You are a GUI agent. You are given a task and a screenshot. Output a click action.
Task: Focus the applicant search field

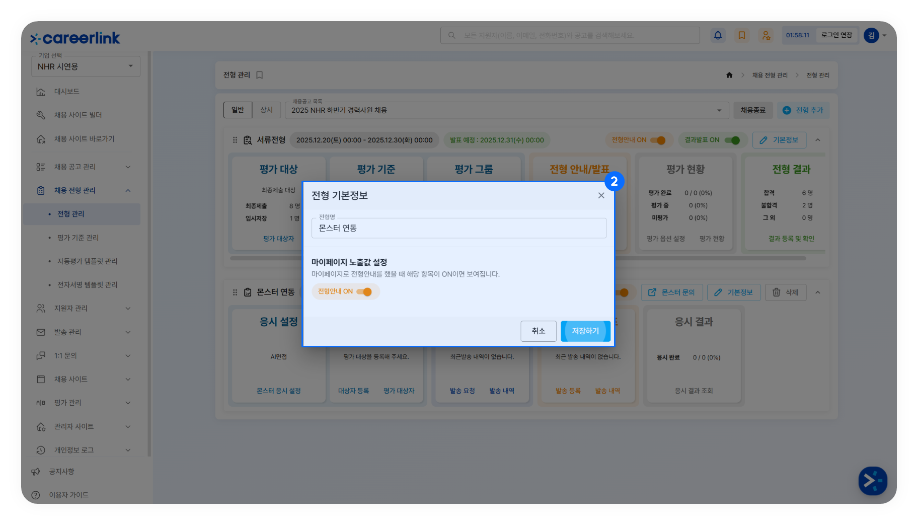[570, 35]
